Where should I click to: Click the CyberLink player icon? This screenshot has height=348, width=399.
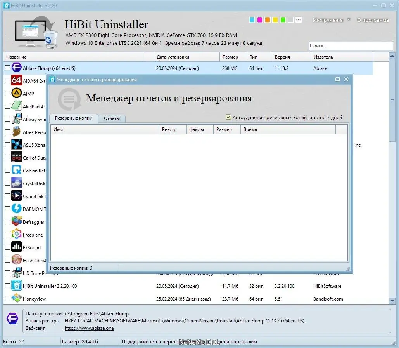(17, 196)
